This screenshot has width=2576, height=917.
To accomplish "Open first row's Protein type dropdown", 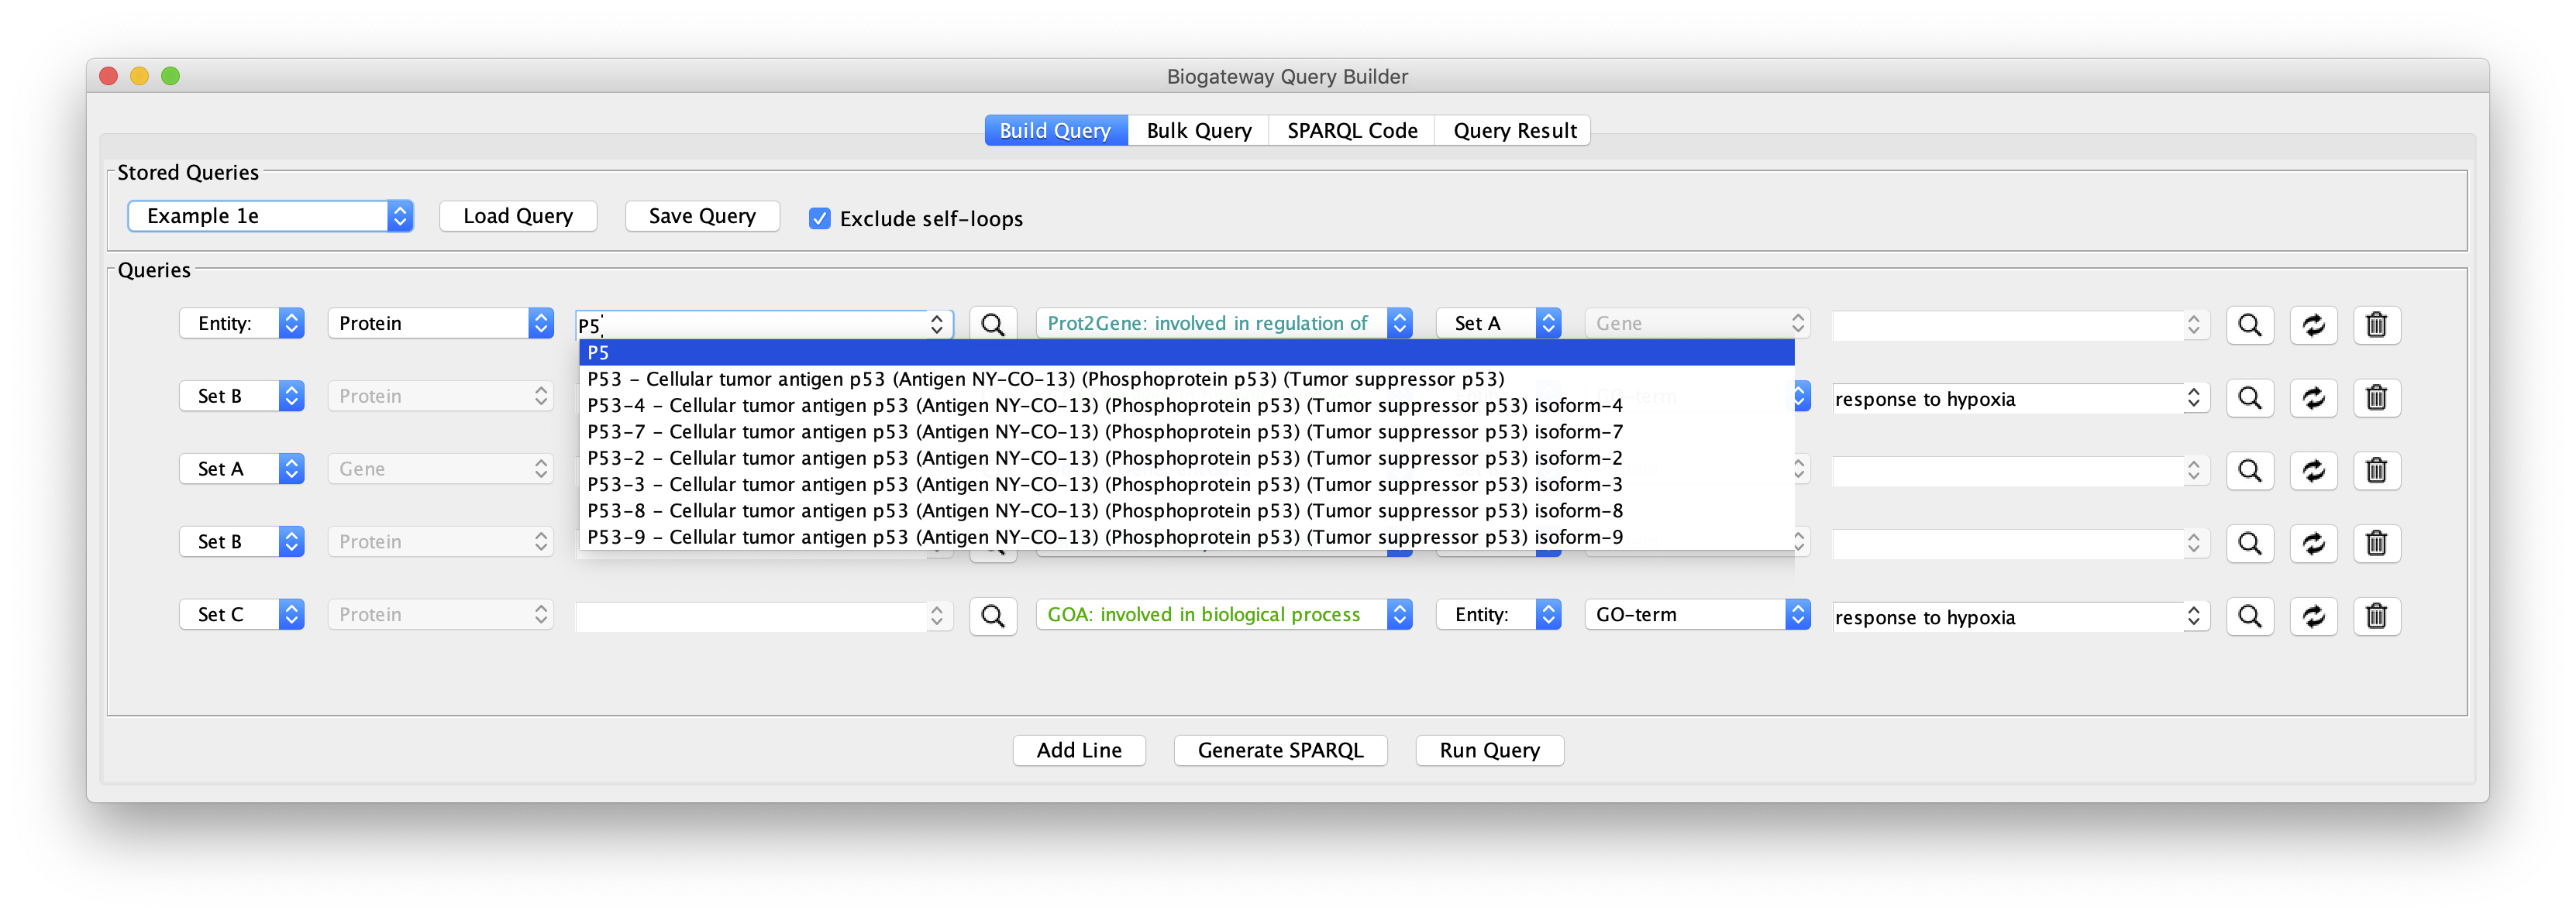I will point(440,323).
